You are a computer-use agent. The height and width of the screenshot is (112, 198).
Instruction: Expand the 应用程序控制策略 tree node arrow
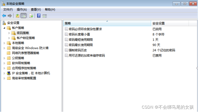(x=4, y=68)
